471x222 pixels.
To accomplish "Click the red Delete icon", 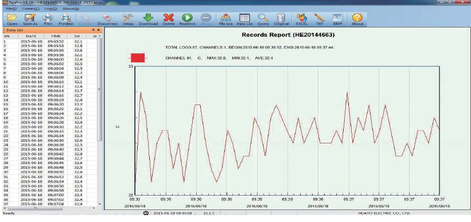I will pos(169,20).
